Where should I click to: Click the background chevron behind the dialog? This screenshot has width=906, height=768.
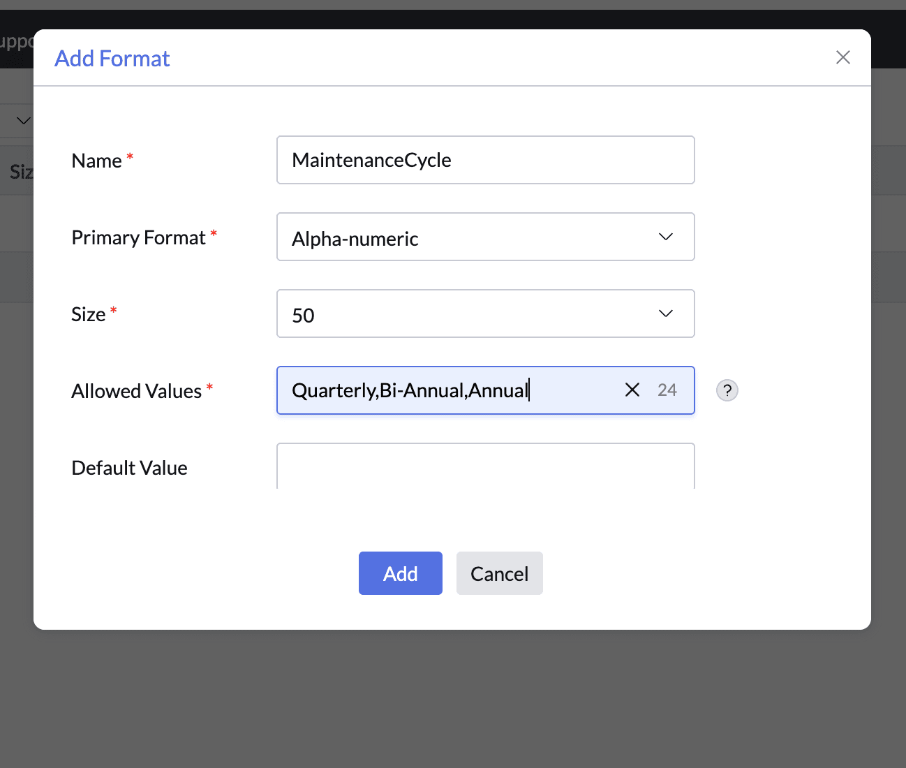point(23,120)
